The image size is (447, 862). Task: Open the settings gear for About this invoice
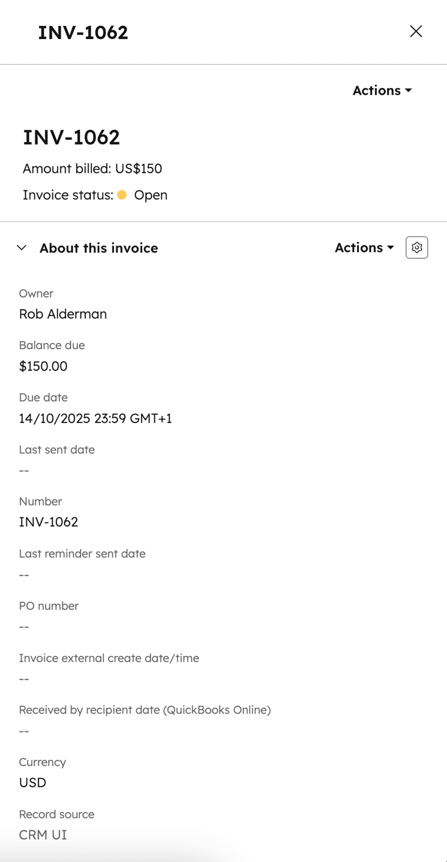tap(417, 247)
